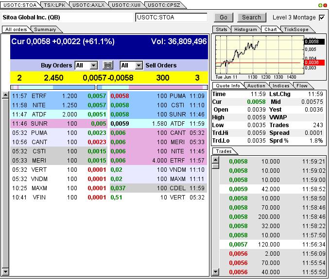Click the link icon between order filters
The height and width of the screenshot is (280, 330).
tap(108, 66)
